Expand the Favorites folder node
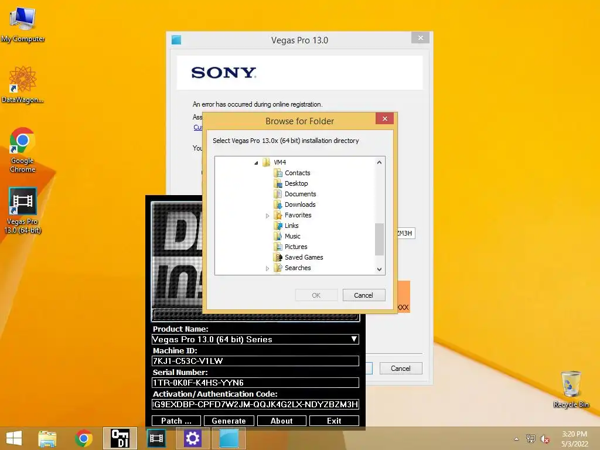 point(267,216)
